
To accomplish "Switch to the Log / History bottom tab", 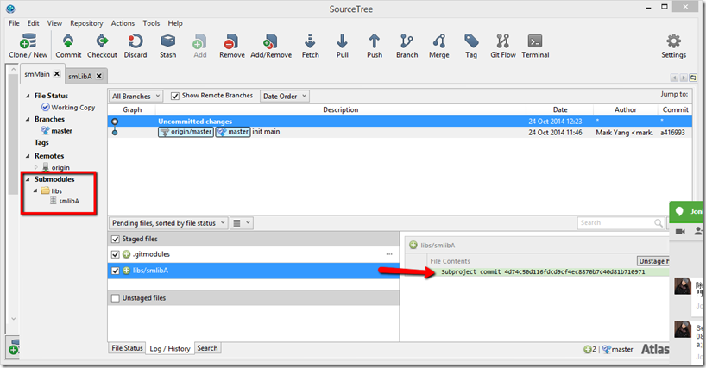I will (170, 349).
